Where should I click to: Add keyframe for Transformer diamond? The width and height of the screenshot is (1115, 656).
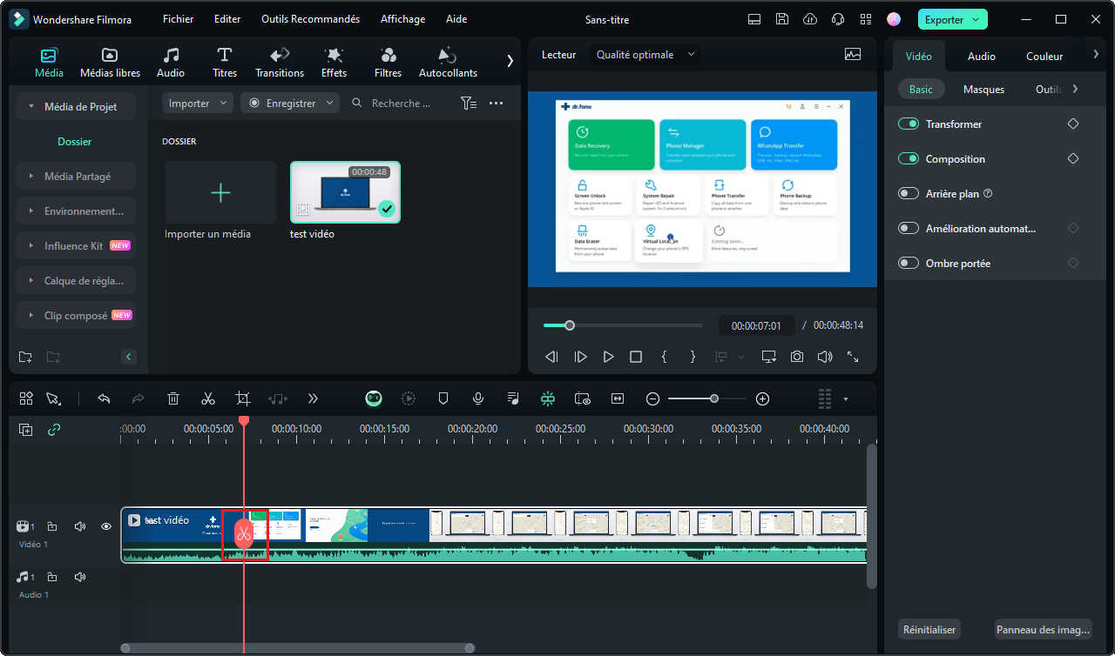(x=1073, y=124)
